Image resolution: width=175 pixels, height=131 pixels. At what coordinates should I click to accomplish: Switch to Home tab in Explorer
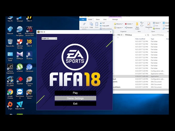pyautogui.click(x=90, y=19)
